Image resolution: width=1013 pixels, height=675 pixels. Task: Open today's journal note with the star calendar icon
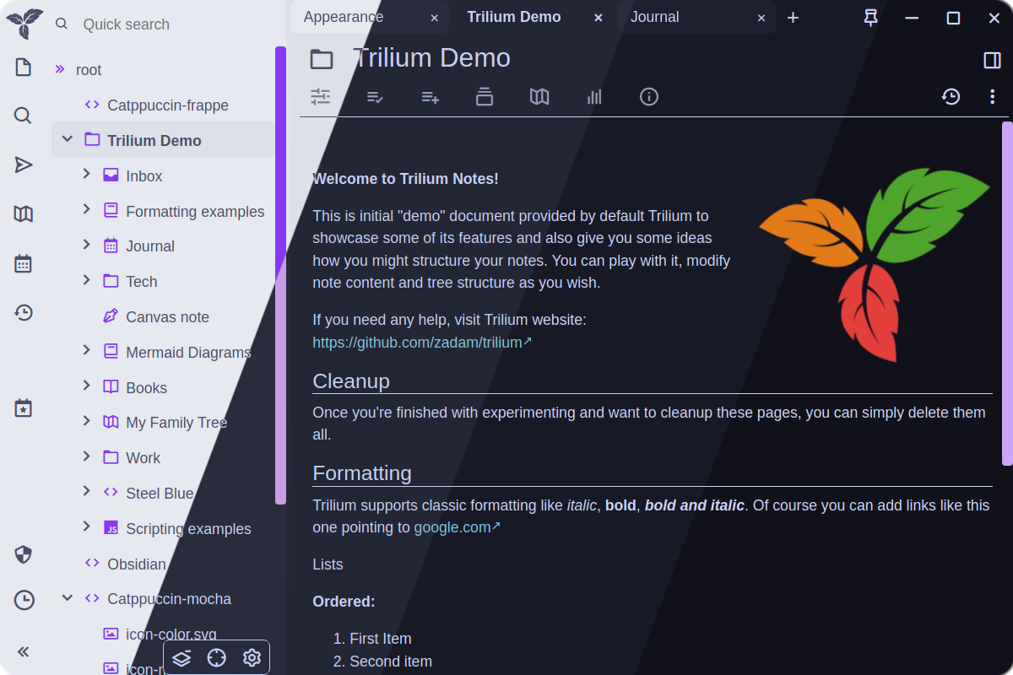(x=24, y=408)
